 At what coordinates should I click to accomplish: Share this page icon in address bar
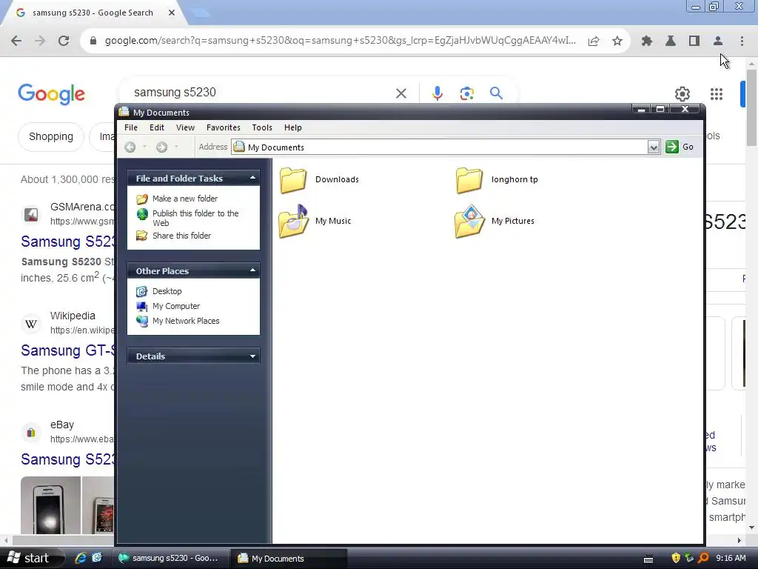[594, 41]
